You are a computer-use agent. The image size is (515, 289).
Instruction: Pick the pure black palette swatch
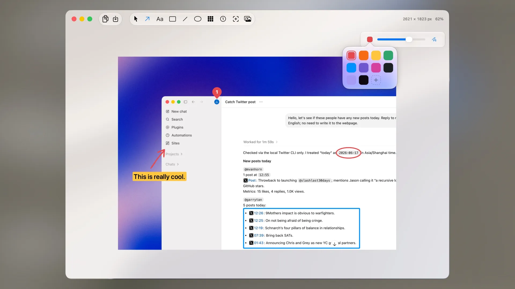point(364,80)
